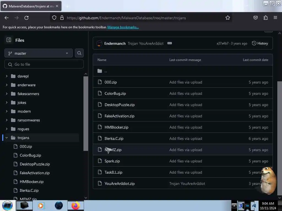
Task: Open MEMZ.zip in the file table
Action: 113,150
